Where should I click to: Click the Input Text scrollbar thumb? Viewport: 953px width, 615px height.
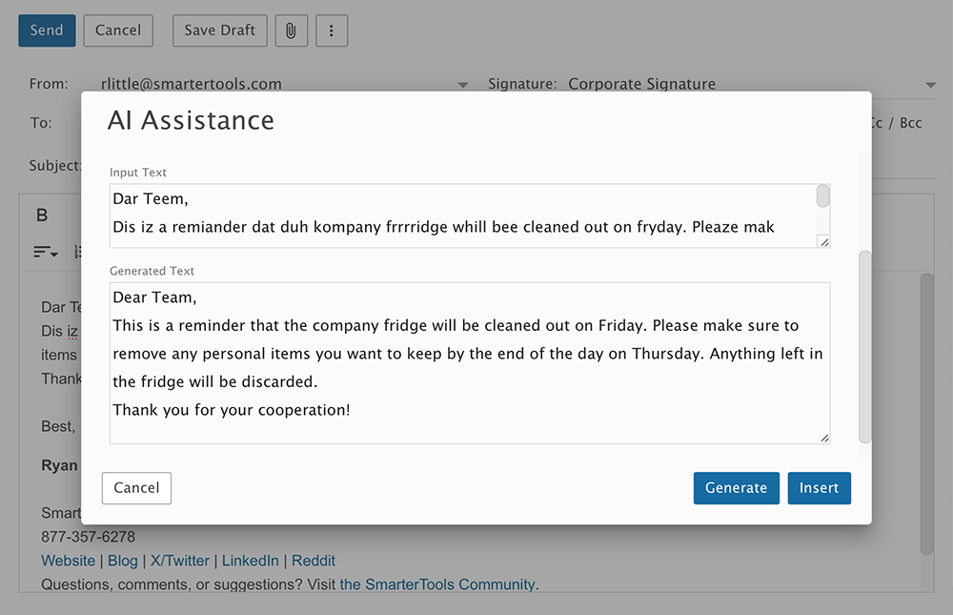823,196
